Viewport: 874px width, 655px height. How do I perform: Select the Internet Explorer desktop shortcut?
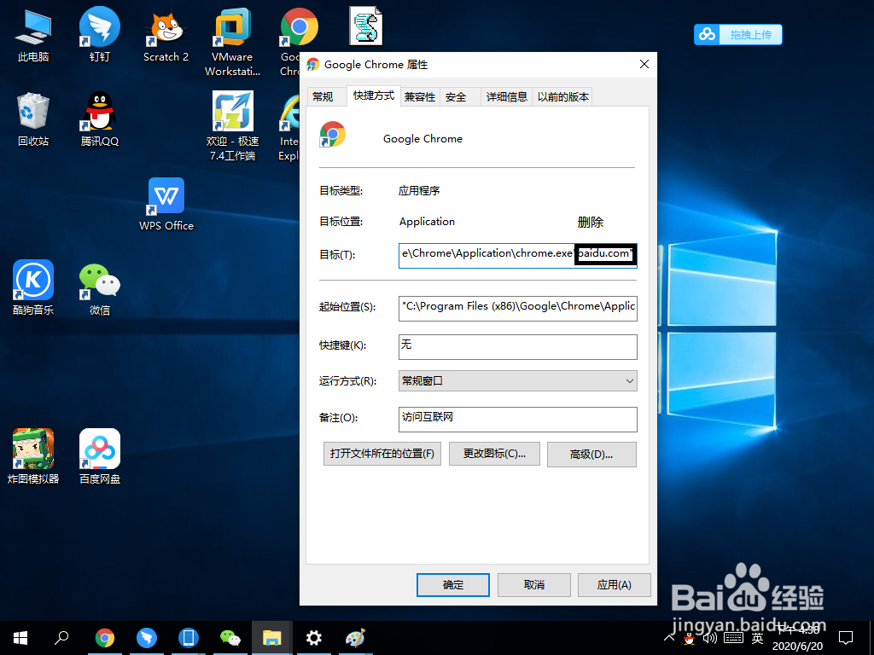[x=288, y=126]
